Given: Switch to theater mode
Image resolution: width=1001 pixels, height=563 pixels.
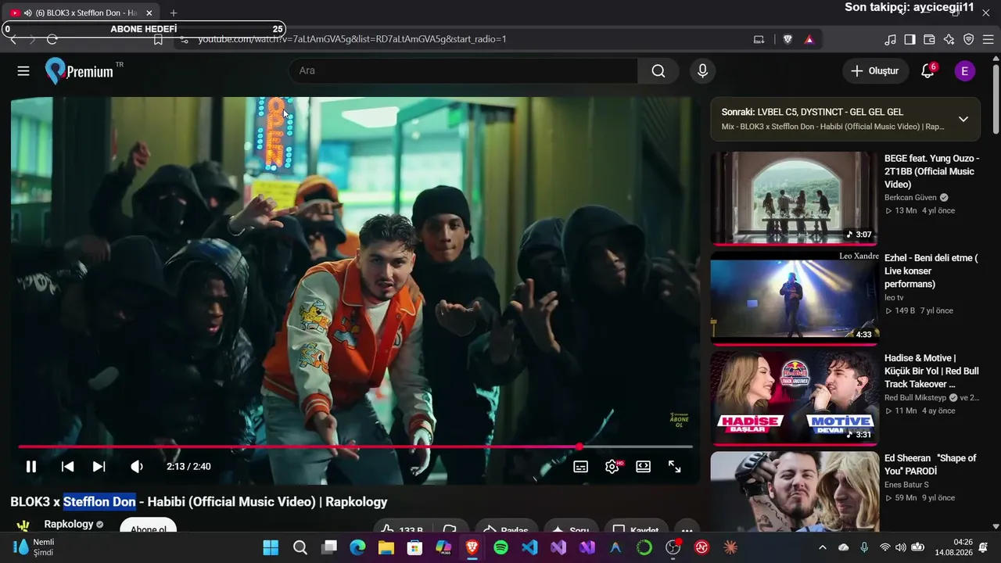Looking at the screenshot, I should pyautogui.click(x=643, y=467).
